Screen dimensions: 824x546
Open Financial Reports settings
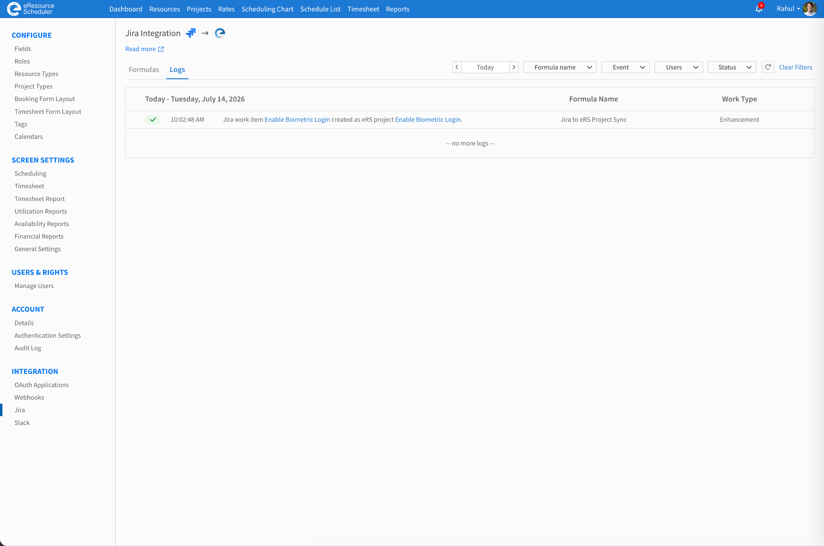pos(39,236)
